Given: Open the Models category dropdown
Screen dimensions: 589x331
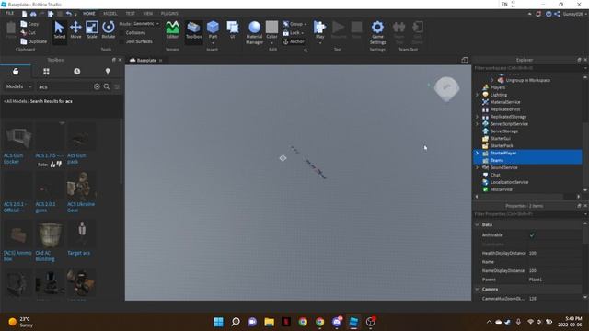Looking at the screenshot, I should [18, 86].
